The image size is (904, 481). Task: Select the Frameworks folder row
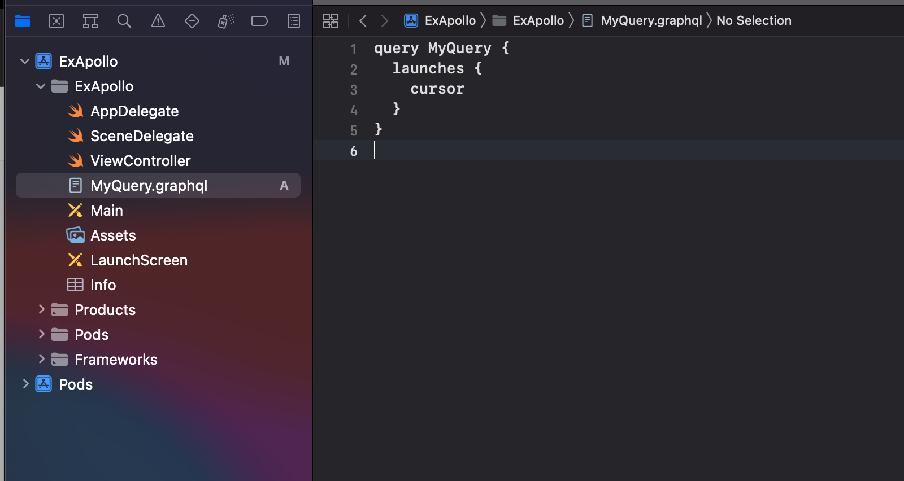(x=158, y=359)
